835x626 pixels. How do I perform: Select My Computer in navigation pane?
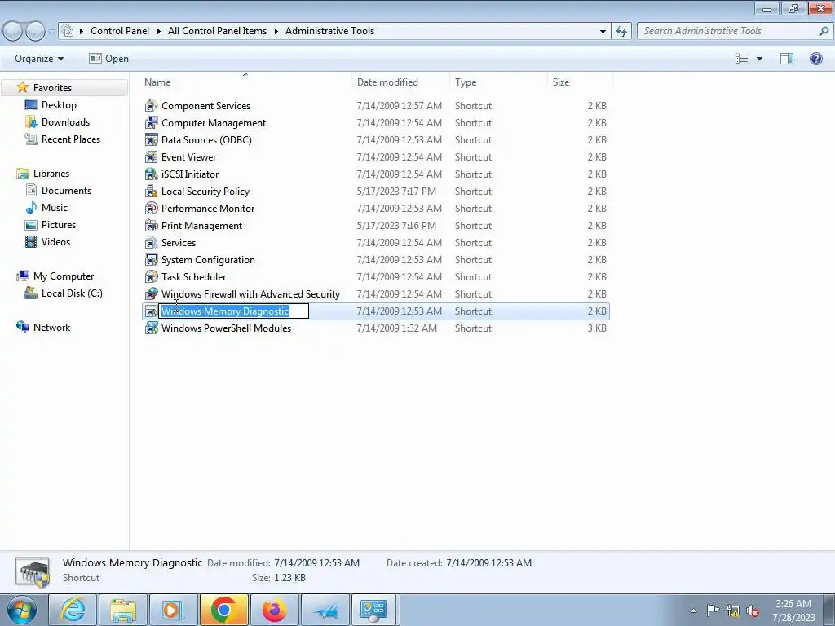[x=64, y=276]
